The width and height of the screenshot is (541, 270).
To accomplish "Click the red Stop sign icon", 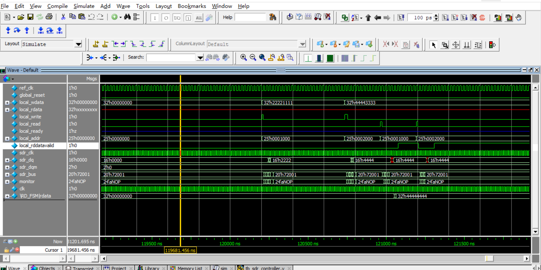I will pyautogui.click(x=482, y=18).
